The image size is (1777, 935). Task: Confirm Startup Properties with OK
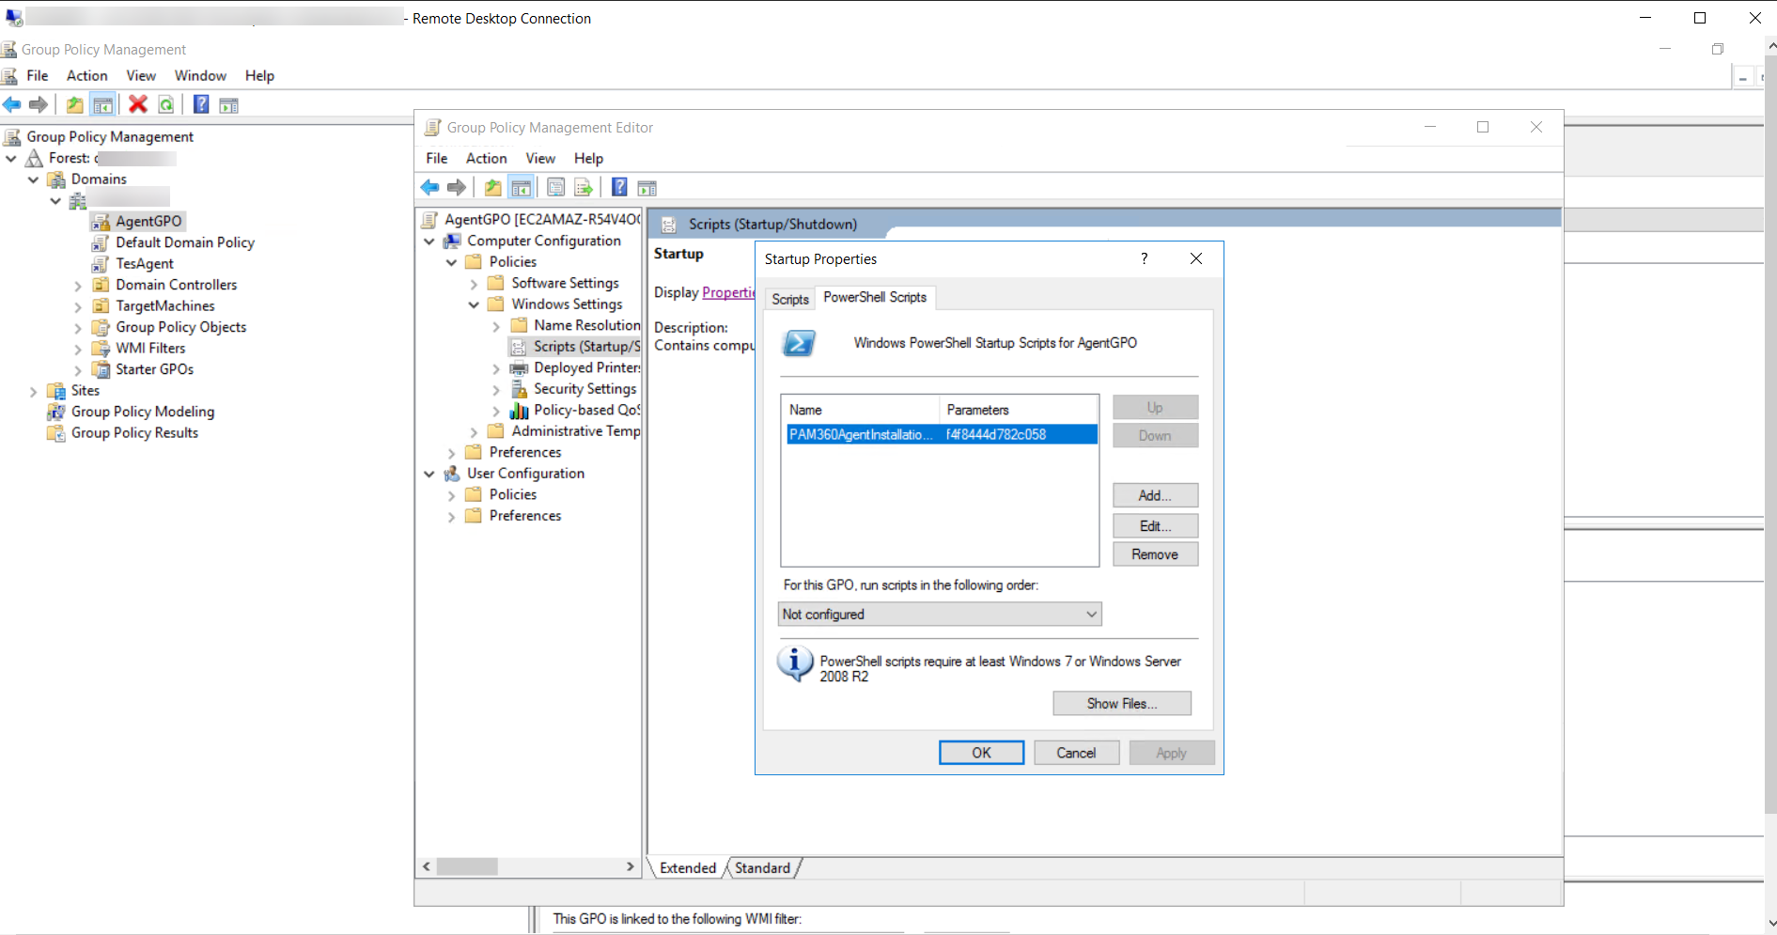click(981, 753)
